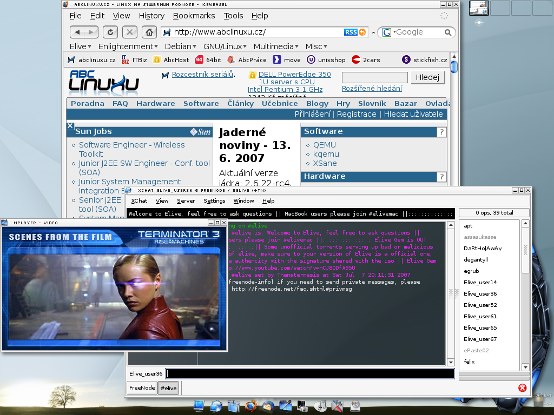554x415 pixels.
Task: Open the AbcPráce bookmark
Action: pyautogui.click(x=247, y=59)
